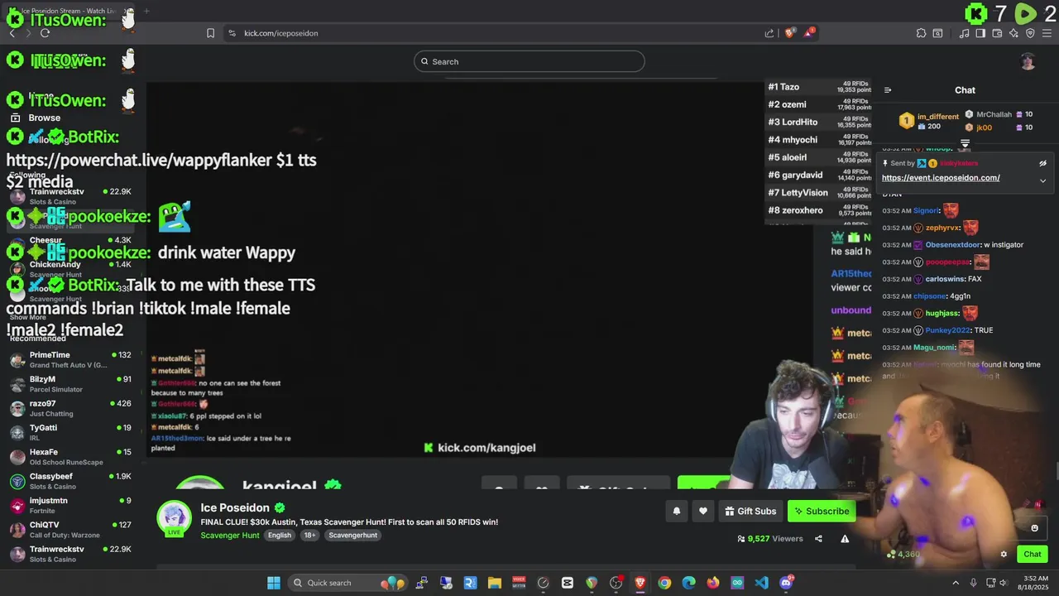The width and height of the screenshot is (1059, 596).
Task: Collapse the gift leaderboard toggle icon
Action: tap(965, 144)
